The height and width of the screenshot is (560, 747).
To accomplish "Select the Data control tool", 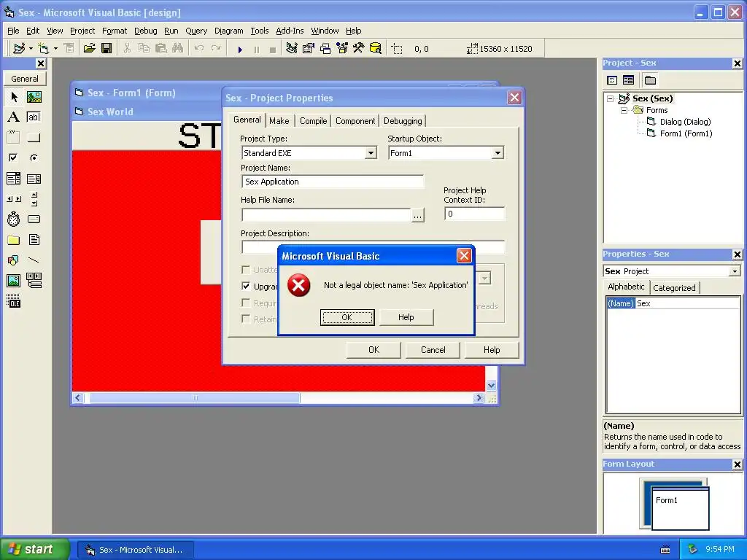I will click(x=34, y=281).
